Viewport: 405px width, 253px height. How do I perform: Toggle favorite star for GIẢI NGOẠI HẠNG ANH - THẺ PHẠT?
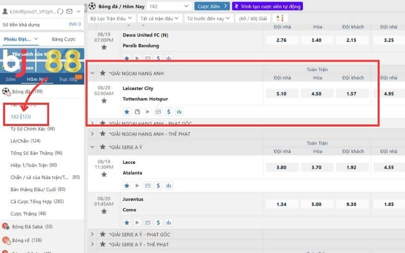pyautogui.click(x=103, y=134)
